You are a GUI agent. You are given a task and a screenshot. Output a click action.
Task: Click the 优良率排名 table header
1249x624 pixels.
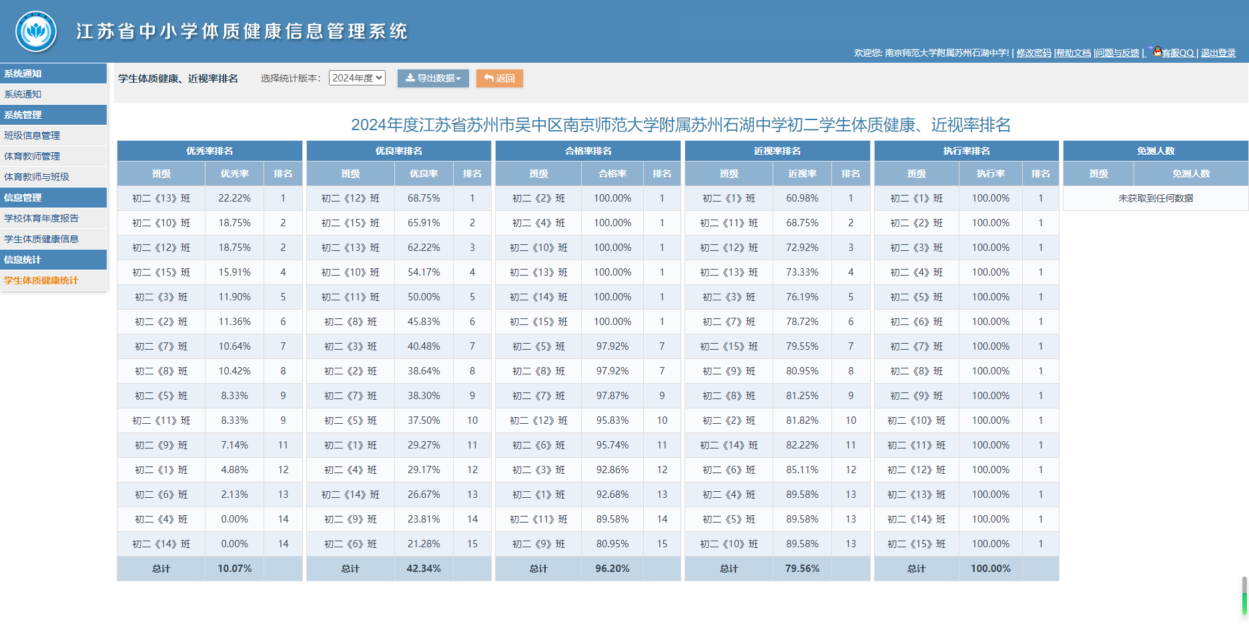399,151
